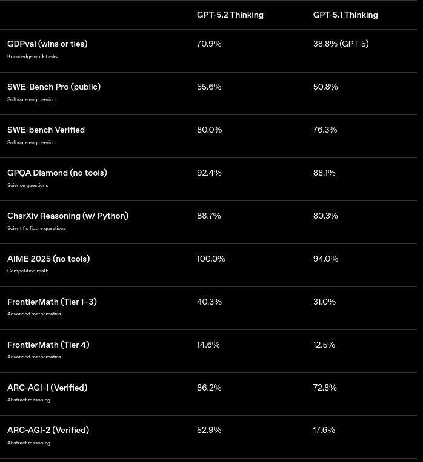Click the Scientific figure questions subtitle

pyautogui.click(x=36, y=229)
